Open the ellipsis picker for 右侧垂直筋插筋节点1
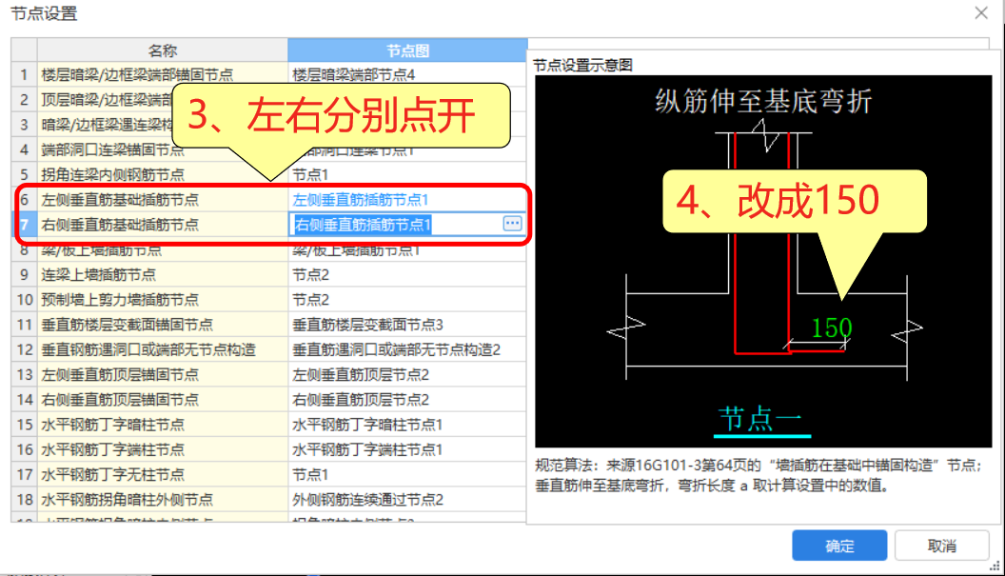Viewport: 1005px width, 576px height. pos(512,224)
